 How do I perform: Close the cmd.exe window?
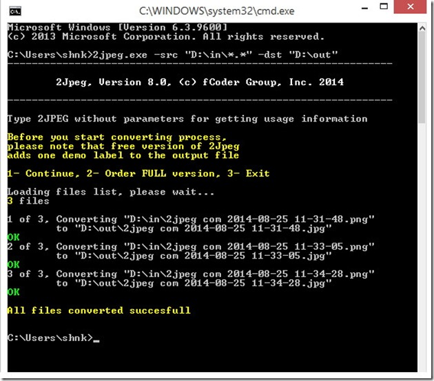[x=410, y=6]
